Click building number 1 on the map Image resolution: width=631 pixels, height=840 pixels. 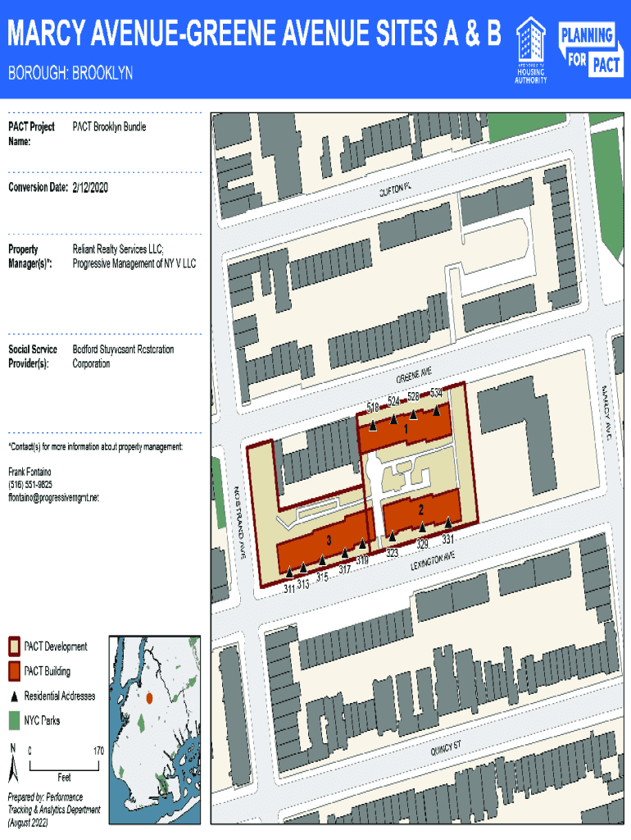coord(406,428)
